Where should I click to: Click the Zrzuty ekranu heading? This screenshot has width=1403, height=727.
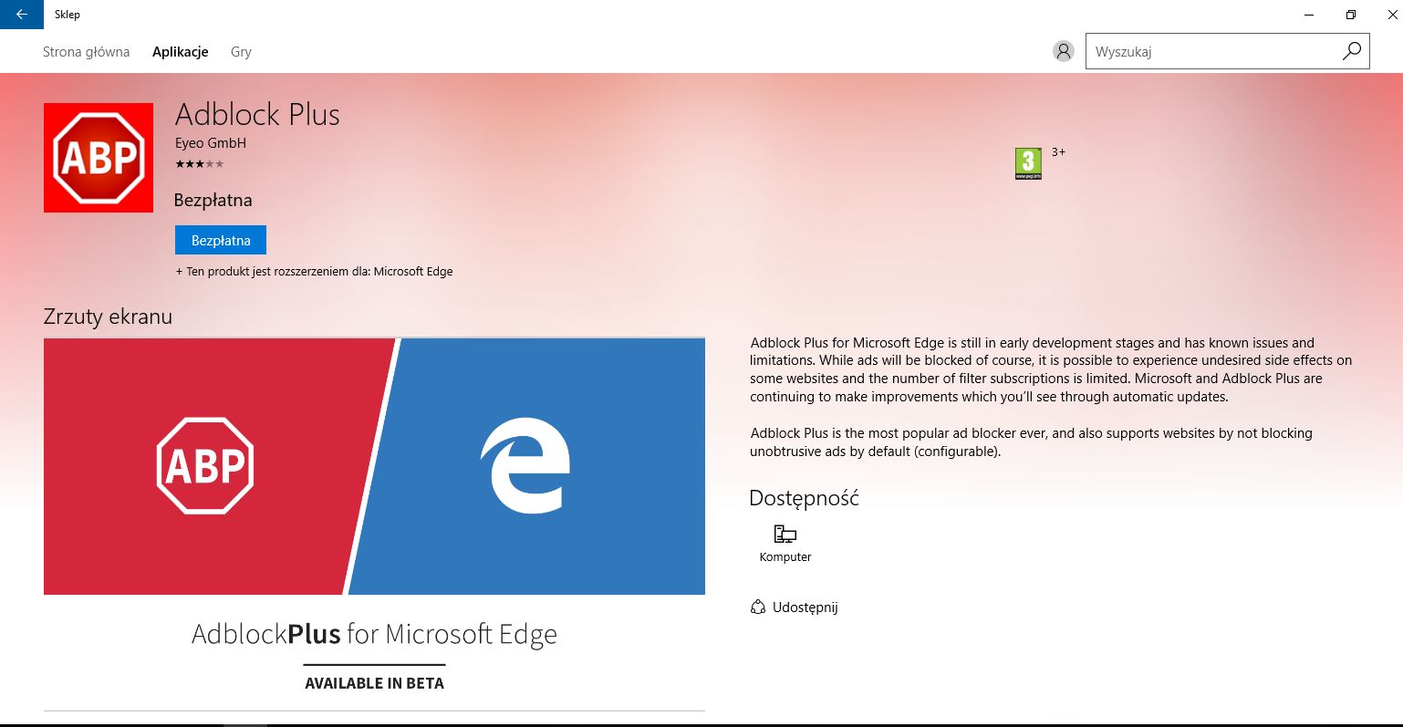click(x=108, y=317)
